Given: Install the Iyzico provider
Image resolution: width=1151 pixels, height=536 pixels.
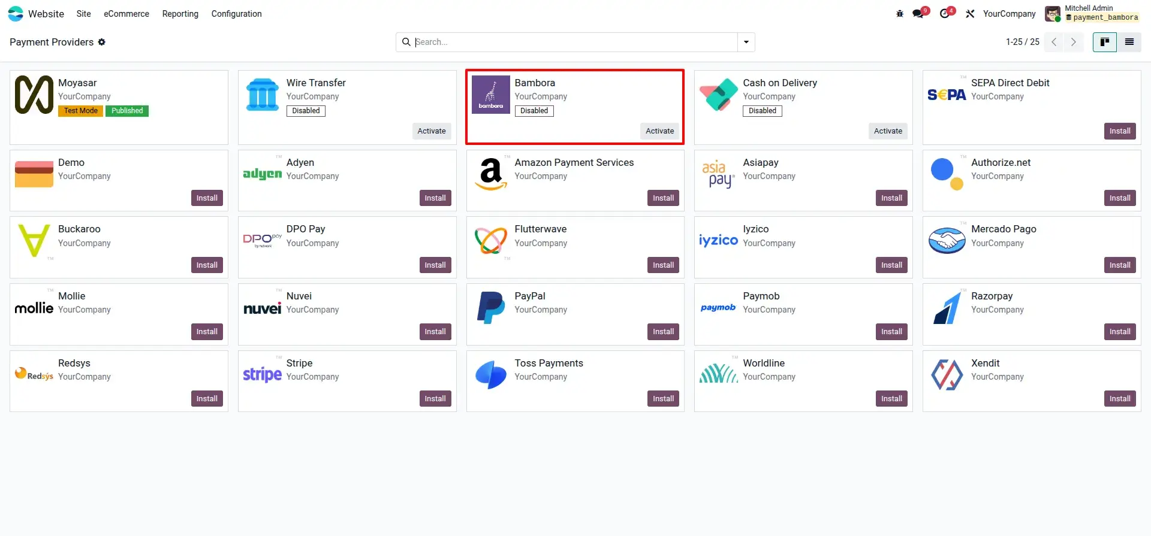Looking at the screenshot, I should click(891, 265).
